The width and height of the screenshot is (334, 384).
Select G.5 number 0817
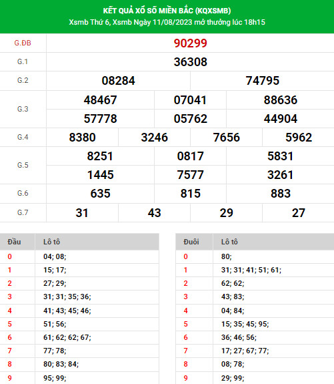click(190, 156)
